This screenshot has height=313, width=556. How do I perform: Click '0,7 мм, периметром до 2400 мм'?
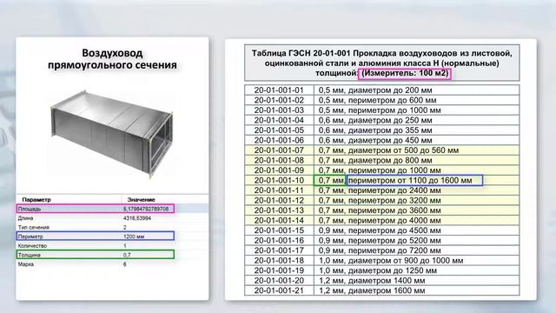pos(380,190)
